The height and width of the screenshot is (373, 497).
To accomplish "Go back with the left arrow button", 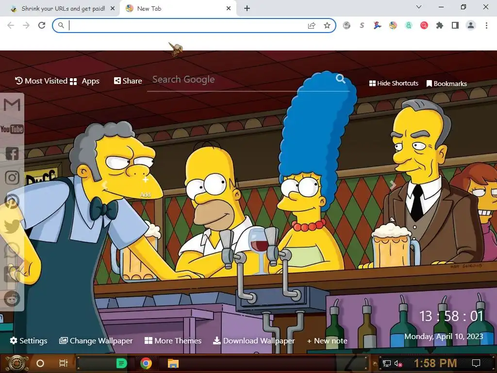I will pos(11,25).
